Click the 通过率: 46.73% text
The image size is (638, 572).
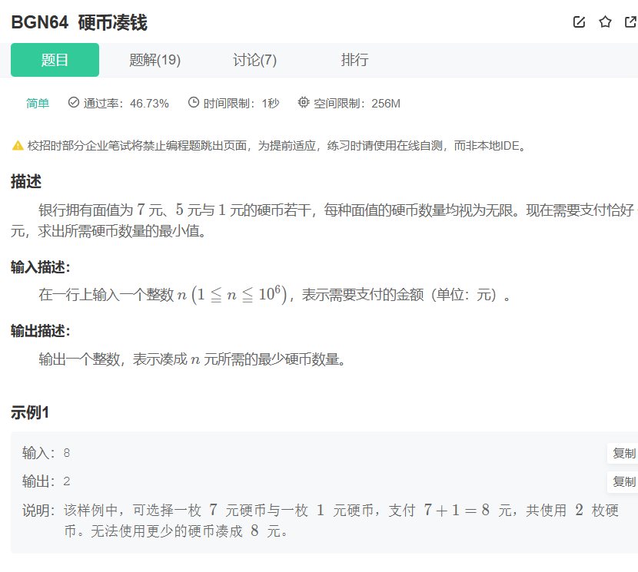tap(126, 103)
